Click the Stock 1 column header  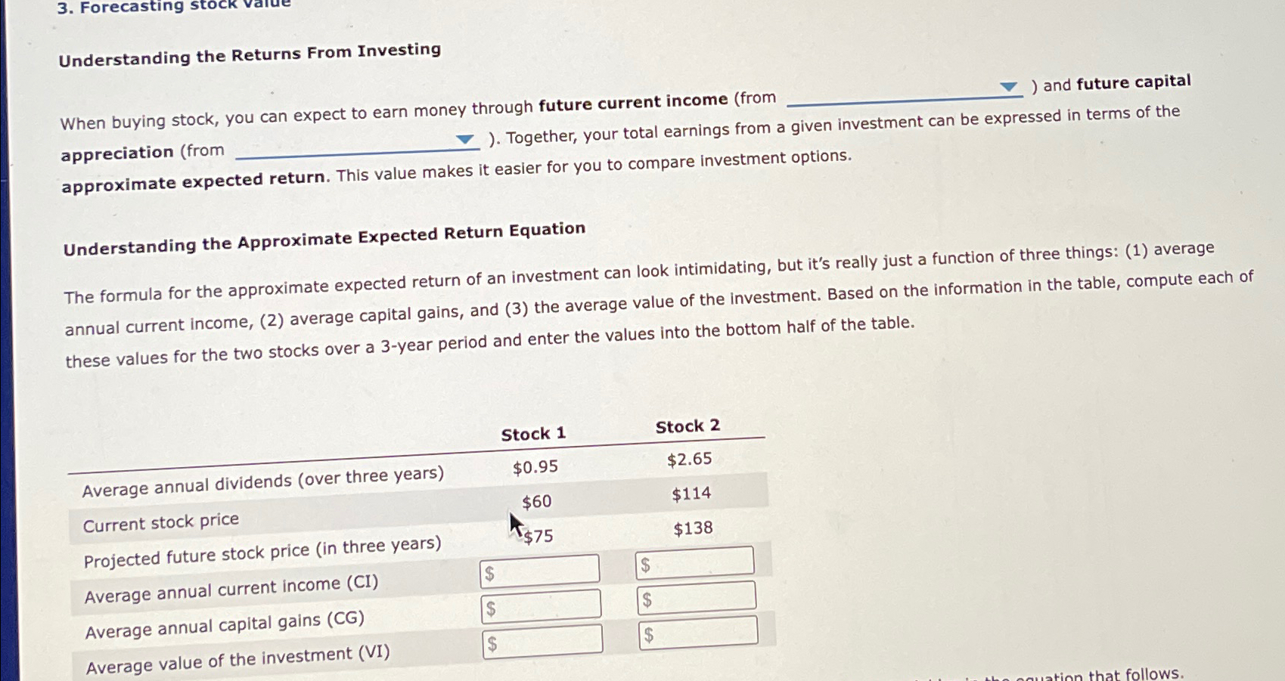[x=533, y=433]
